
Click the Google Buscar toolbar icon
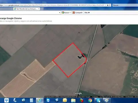click(63, 13)
